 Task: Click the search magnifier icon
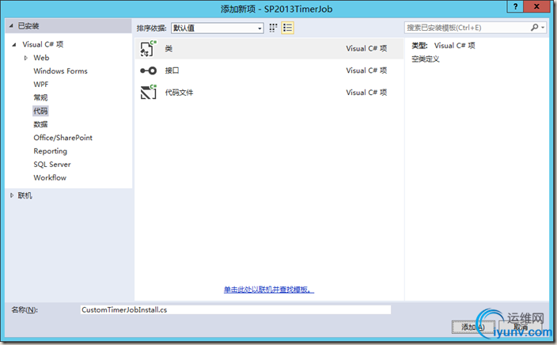[x=534, y=28]
